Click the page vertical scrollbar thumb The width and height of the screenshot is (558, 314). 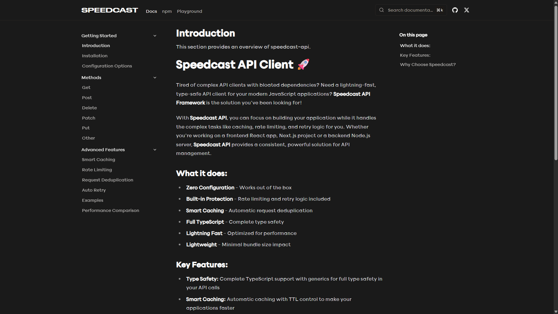(556, 83)
